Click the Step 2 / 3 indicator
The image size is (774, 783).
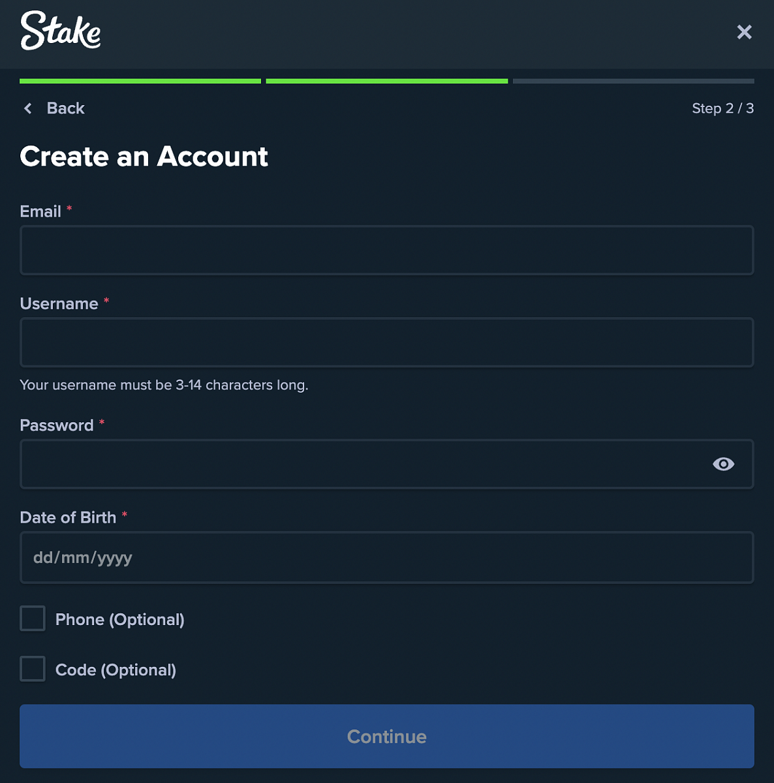[722, 108]
